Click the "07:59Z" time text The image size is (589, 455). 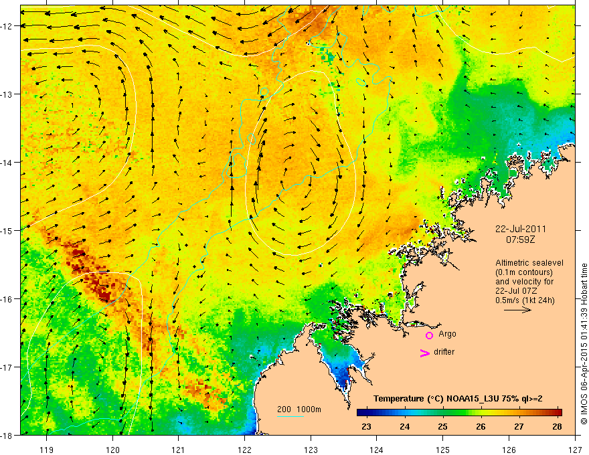pyautogui.click(x=520, y=239)
